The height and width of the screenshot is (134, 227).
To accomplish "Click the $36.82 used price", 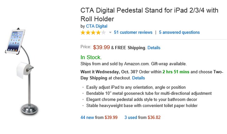I will point(153,118).
